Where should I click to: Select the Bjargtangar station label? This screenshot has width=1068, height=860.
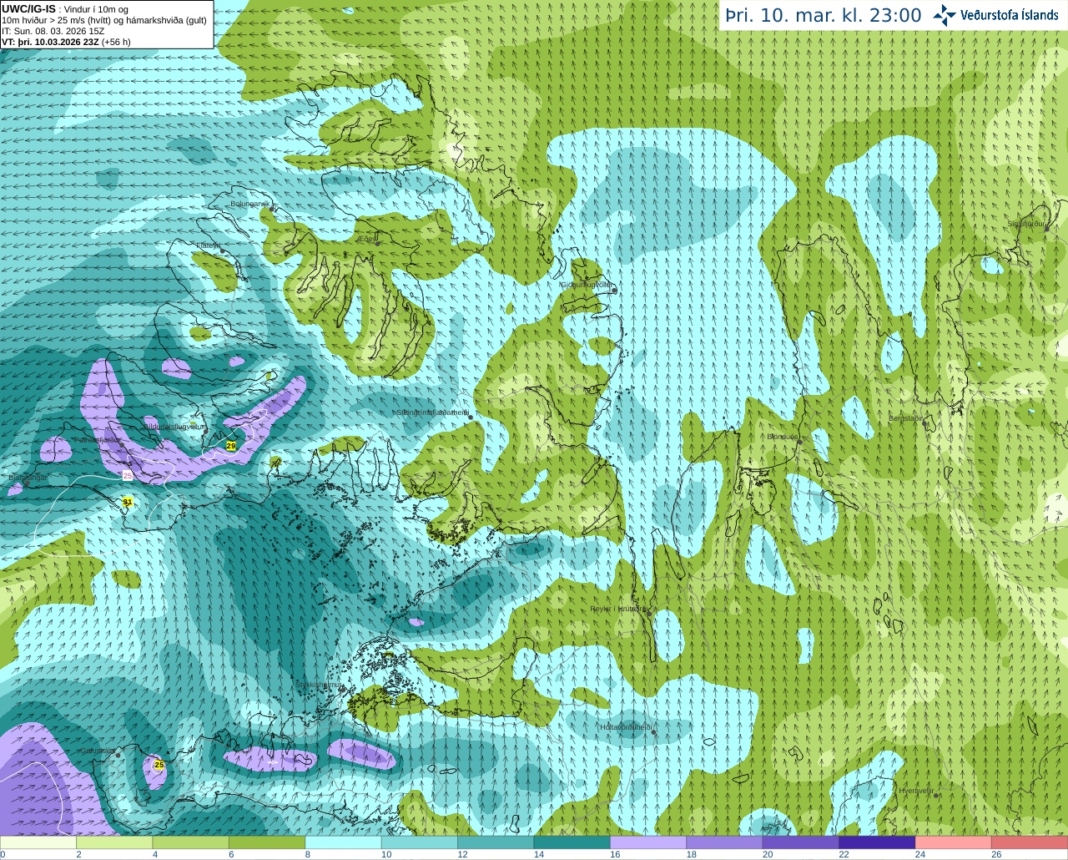(x=28, y=478)
